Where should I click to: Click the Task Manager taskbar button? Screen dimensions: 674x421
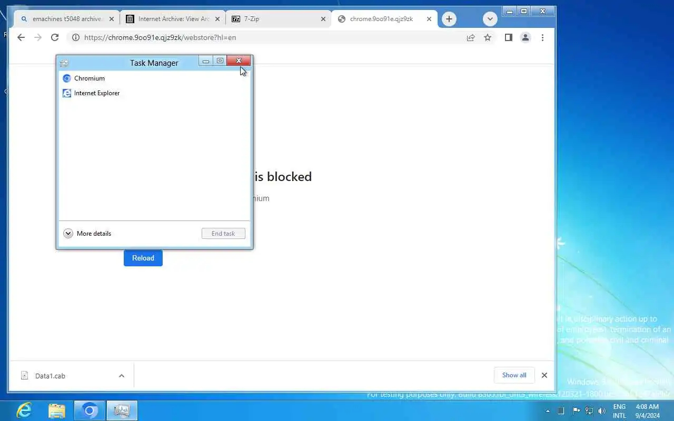pyautogui.click(x=122, y=410)
